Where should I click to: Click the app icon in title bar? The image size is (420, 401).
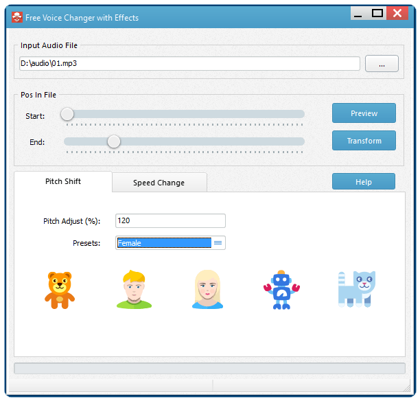click(x=17, y=17)
